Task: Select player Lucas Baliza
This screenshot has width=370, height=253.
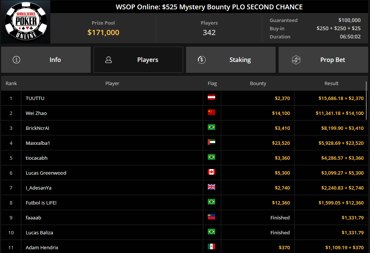Action: (39, 232)
